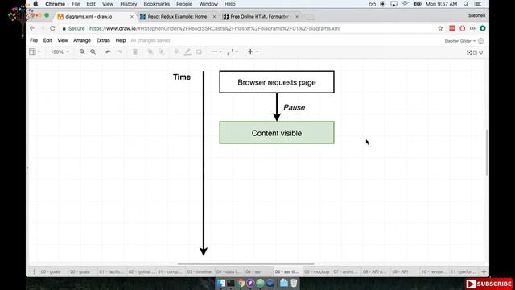Add a new diagram page
The height and width of the screenshot is (290, 515).
tap(484, 271)
